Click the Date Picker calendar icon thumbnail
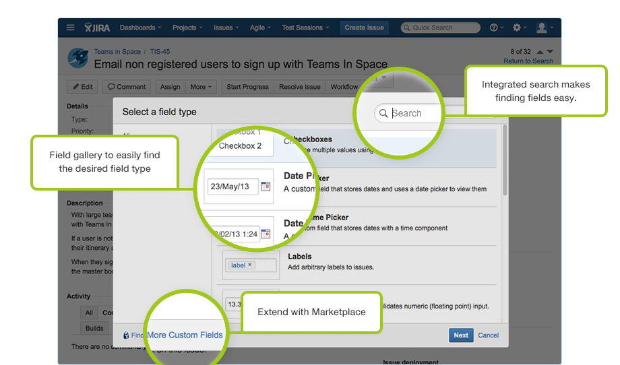Image resolution: width=620 pixels, height=365 pixels. (266, 187)
